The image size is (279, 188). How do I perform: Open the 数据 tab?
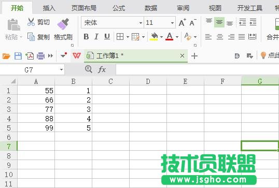pos(151,8)
